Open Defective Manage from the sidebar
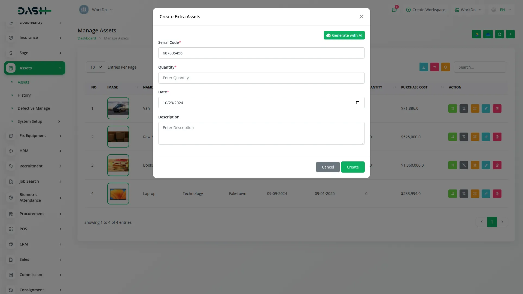 coord(33,108)
